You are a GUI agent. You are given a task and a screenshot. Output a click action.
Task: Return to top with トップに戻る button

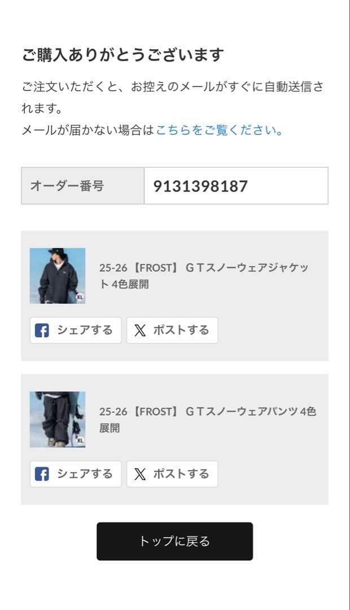174,541
